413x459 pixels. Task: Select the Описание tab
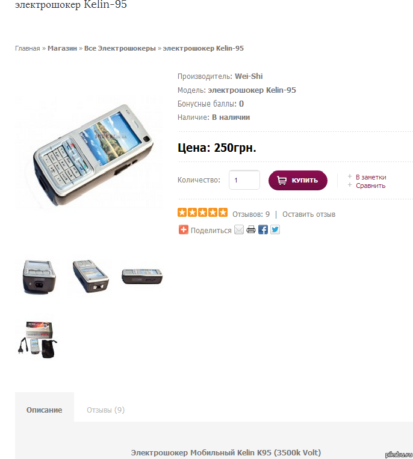[x=44, y=410]
